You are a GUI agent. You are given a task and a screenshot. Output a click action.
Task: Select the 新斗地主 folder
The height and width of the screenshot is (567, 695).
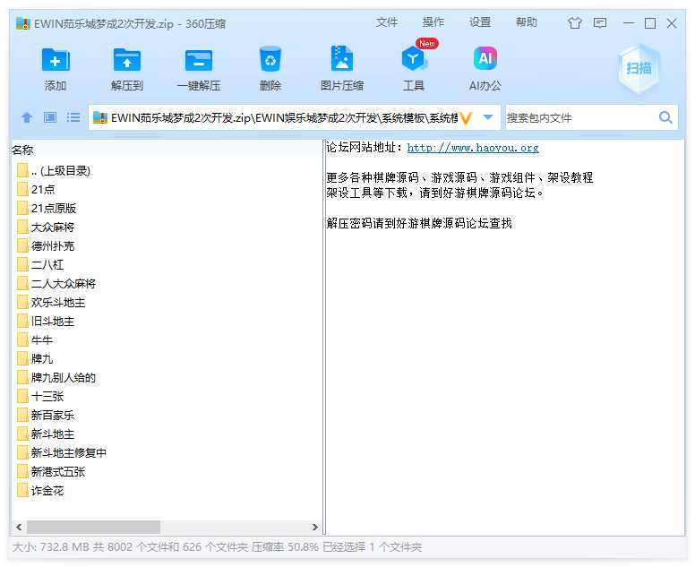46,434
